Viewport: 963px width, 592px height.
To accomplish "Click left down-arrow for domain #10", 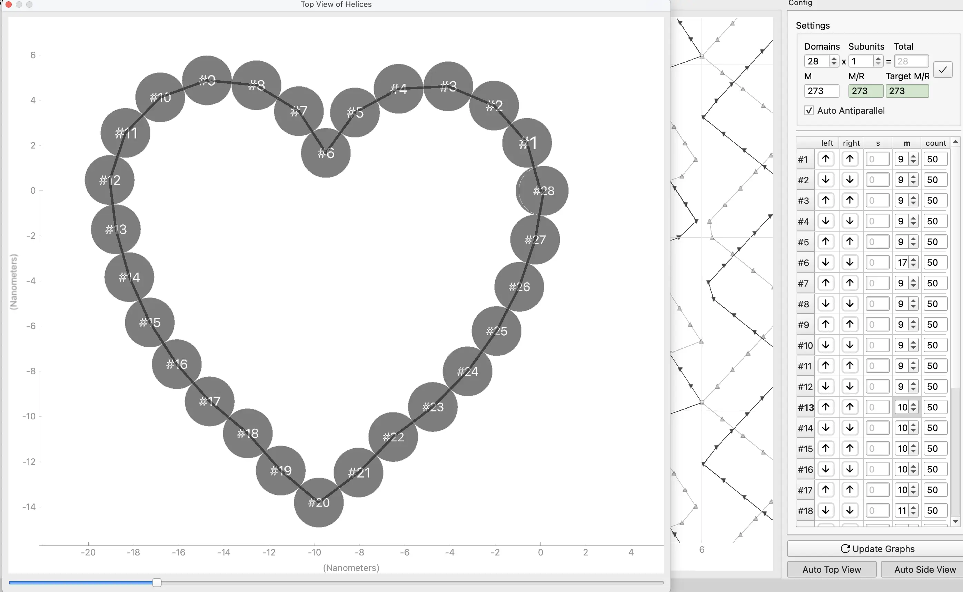I will pos(825,345).
